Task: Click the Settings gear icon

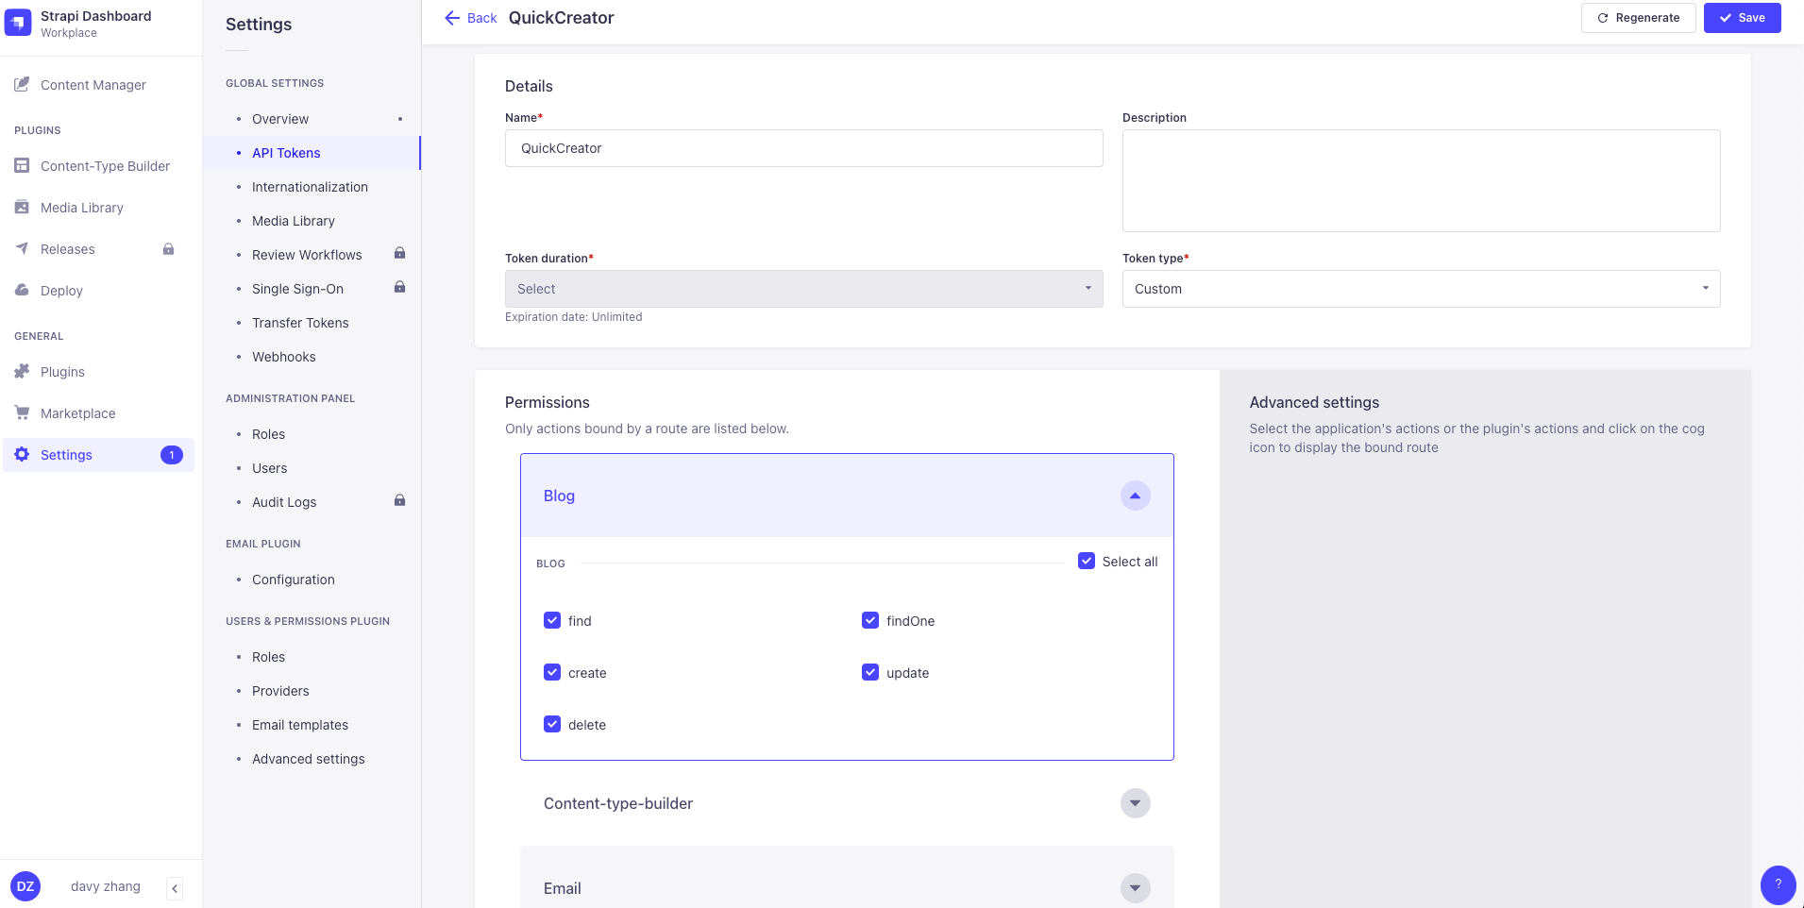Action: (x=22, y=455)
